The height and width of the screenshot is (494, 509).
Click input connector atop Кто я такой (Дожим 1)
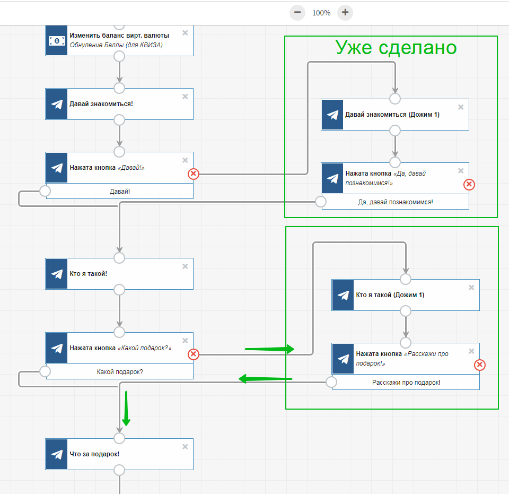(x=406, y=279)
